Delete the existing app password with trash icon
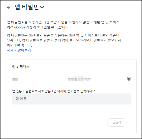Screen dimensions: 142x139 129,79
